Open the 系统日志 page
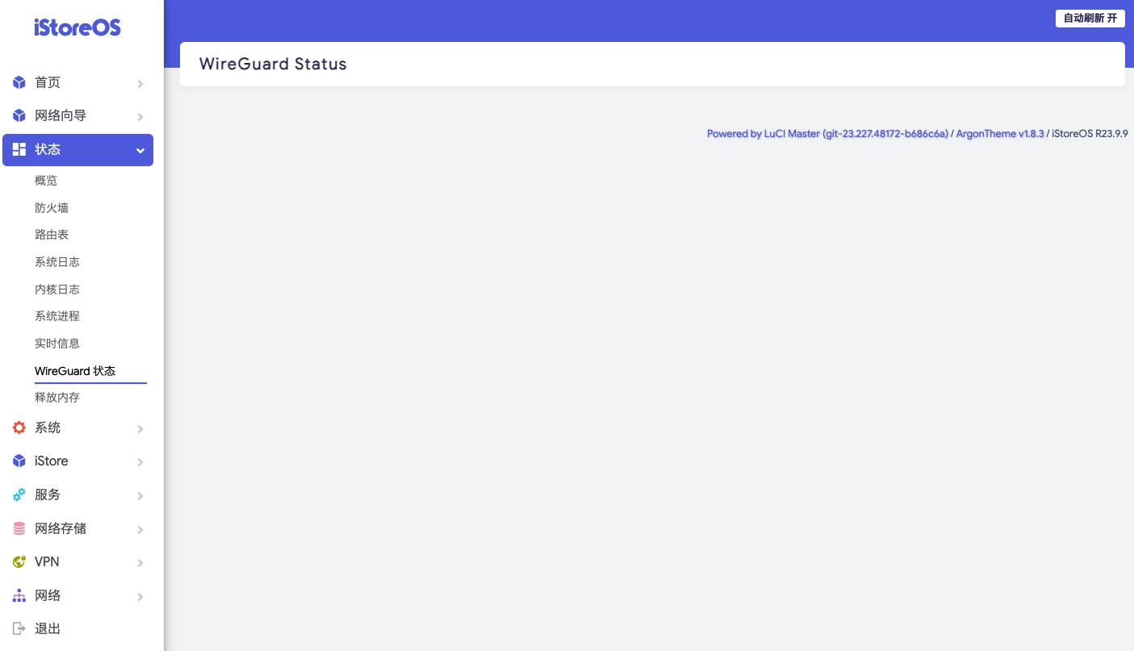Image resolution: width=1134 pixels, height=651 pixels. (57, 262)
